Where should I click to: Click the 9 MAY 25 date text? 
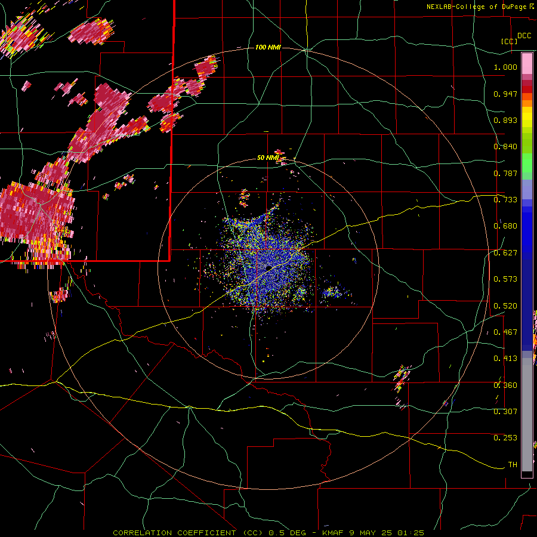coord(371,533)
